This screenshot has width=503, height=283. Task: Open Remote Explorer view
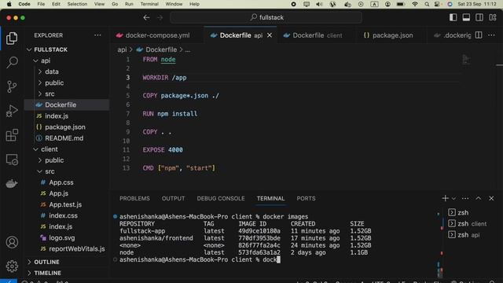pos(12,160)
